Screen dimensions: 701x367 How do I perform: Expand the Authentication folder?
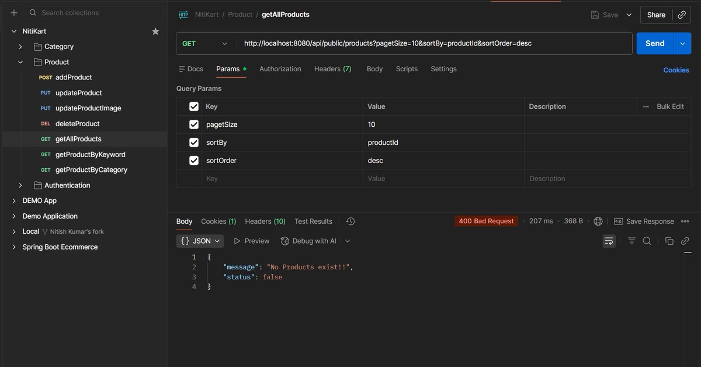point(20,185)
